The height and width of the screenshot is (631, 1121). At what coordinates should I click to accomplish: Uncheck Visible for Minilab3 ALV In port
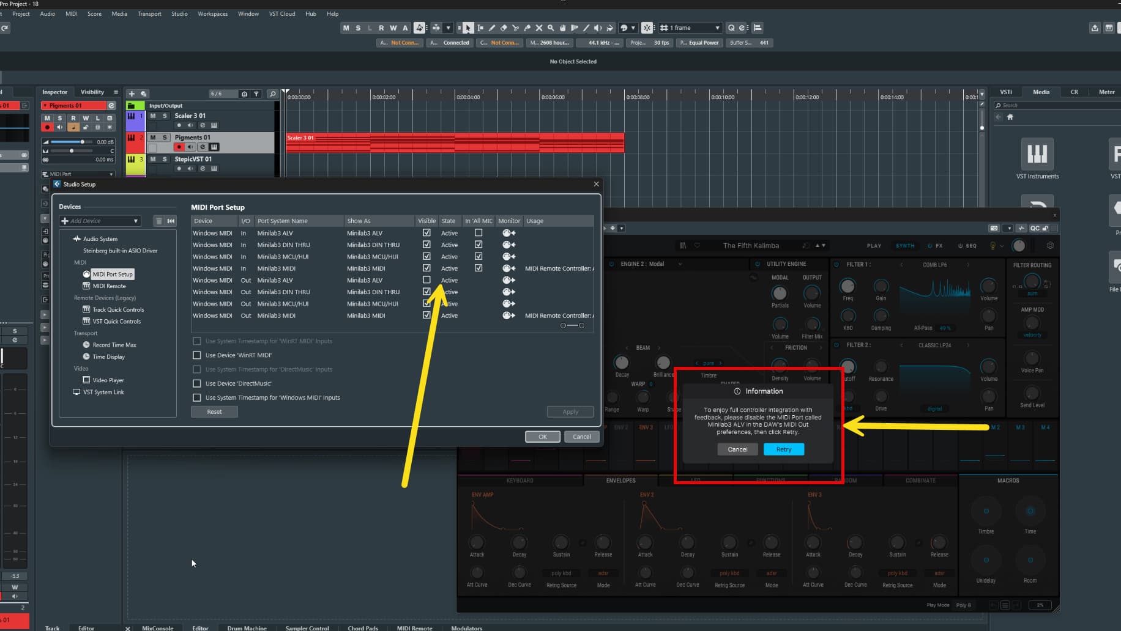(426, 233)
